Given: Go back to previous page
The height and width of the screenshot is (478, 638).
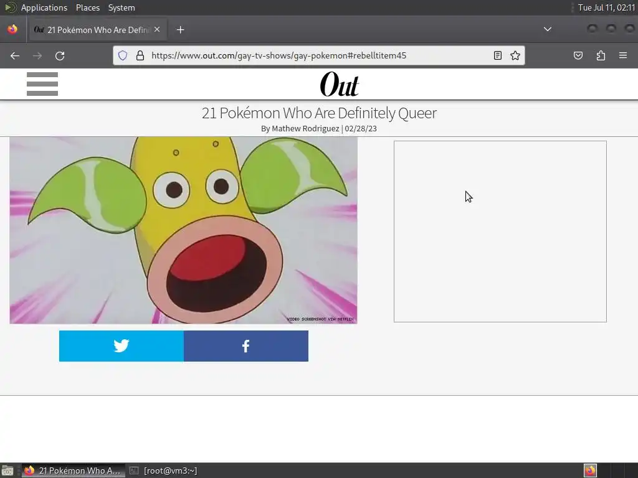Looking at the screenshot, I should (x=15, y=55).
